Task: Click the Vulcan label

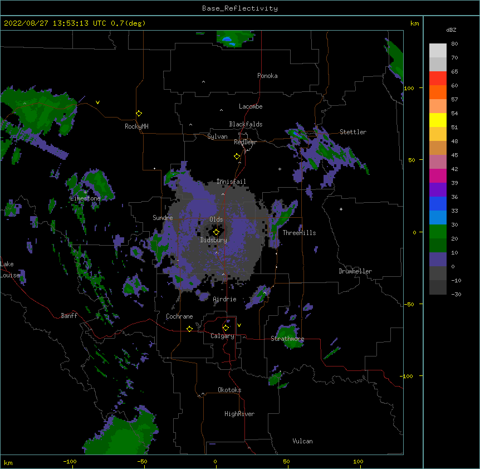Action: 302,441
